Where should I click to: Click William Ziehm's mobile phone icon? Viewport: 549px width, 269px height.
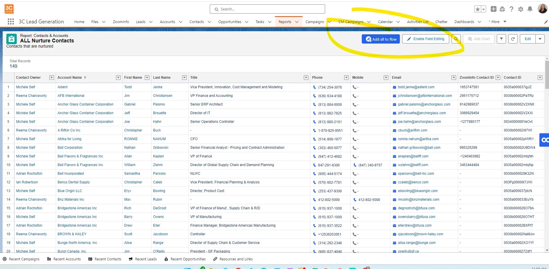tap(355, 165)
